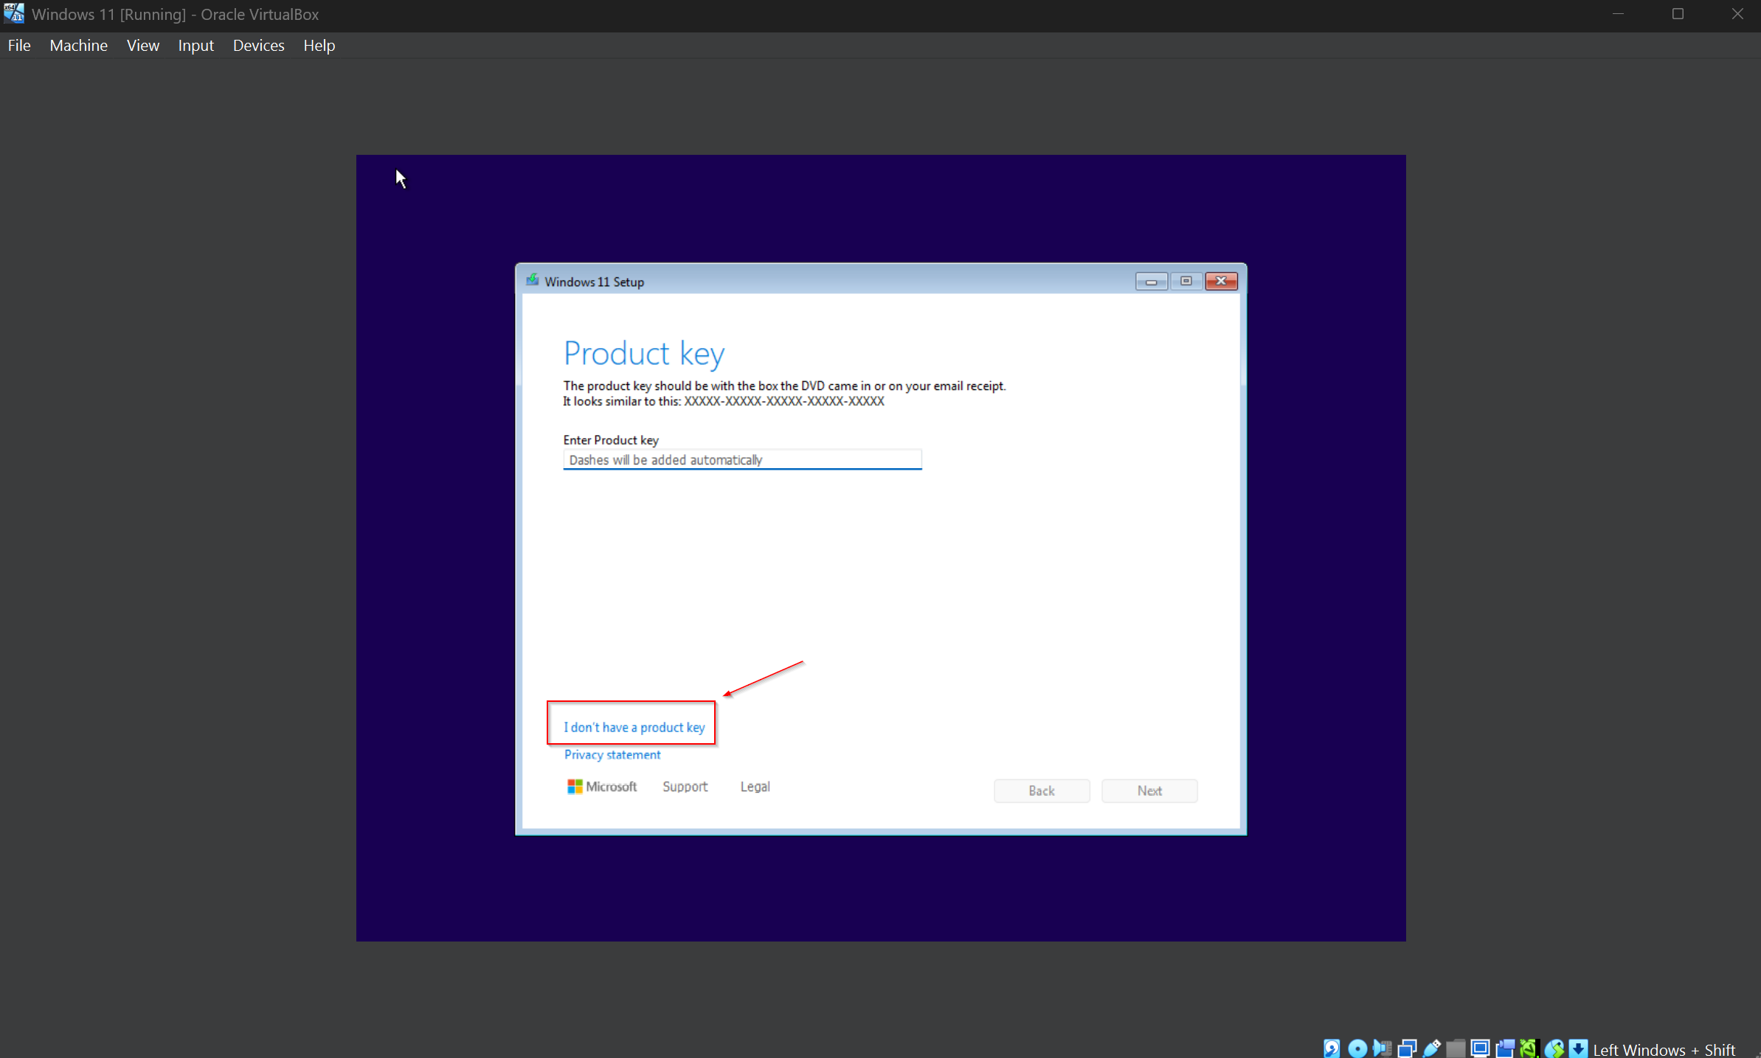Click the "Enter Product key" label

click(611, 440)
